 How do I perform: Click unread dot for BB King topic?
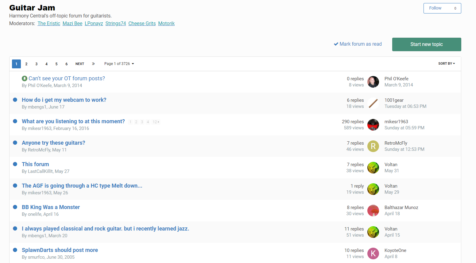15,207
